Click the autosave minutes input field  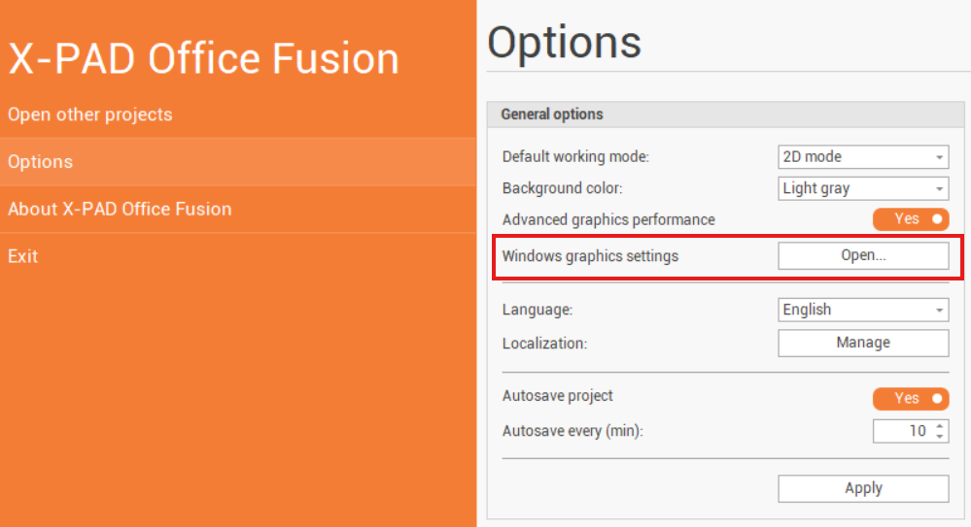[x=902, y=431]
